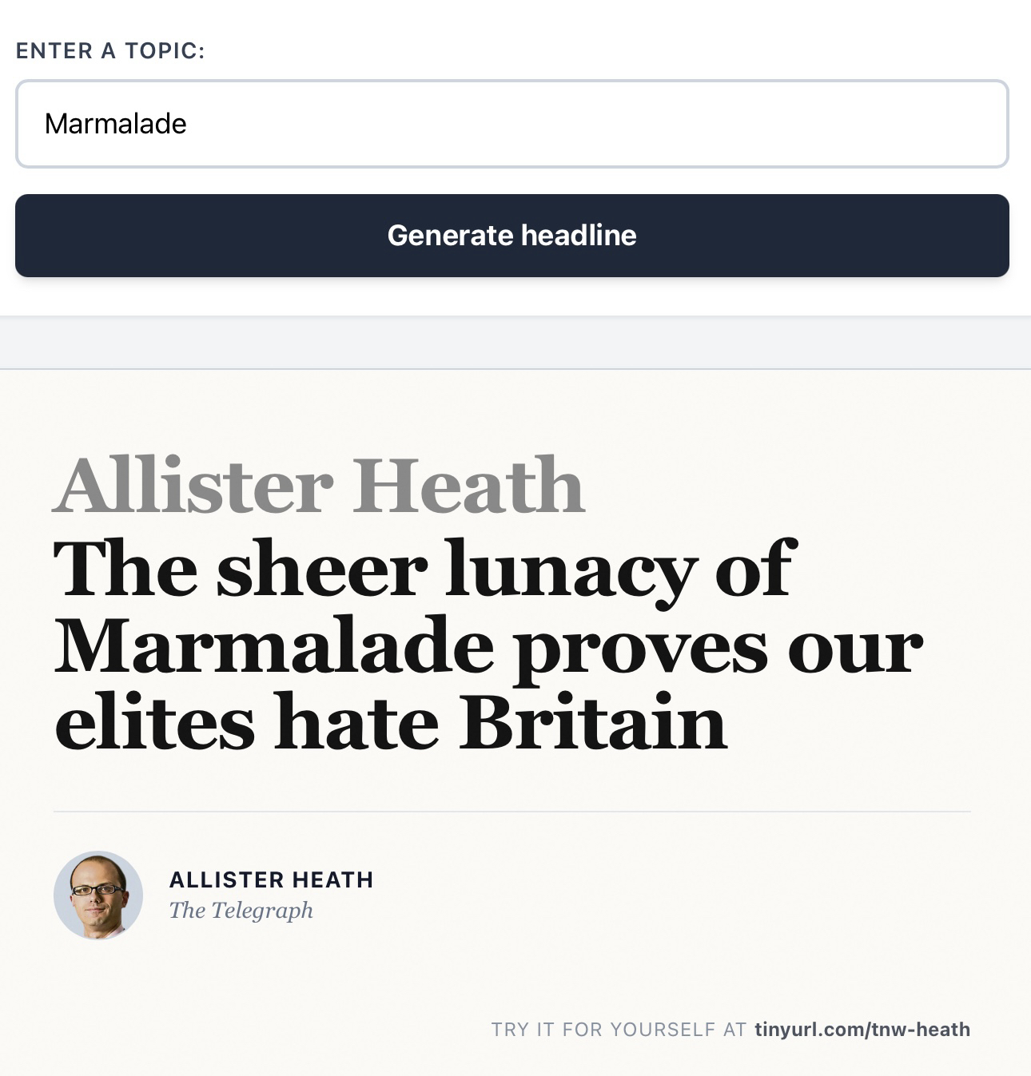Click the word lunacy in the headline
The height and width of the screenshot is (1076, 1031).
coord(571,570)
